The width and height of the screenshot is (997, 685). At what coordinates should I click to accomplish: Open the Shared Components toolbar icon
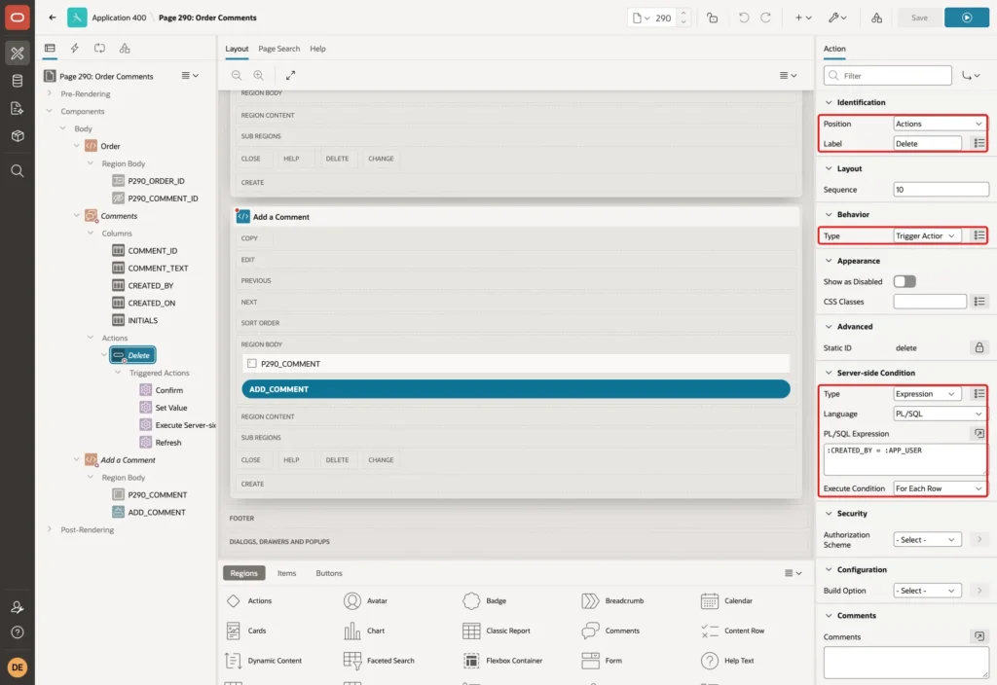coord(876,18)
